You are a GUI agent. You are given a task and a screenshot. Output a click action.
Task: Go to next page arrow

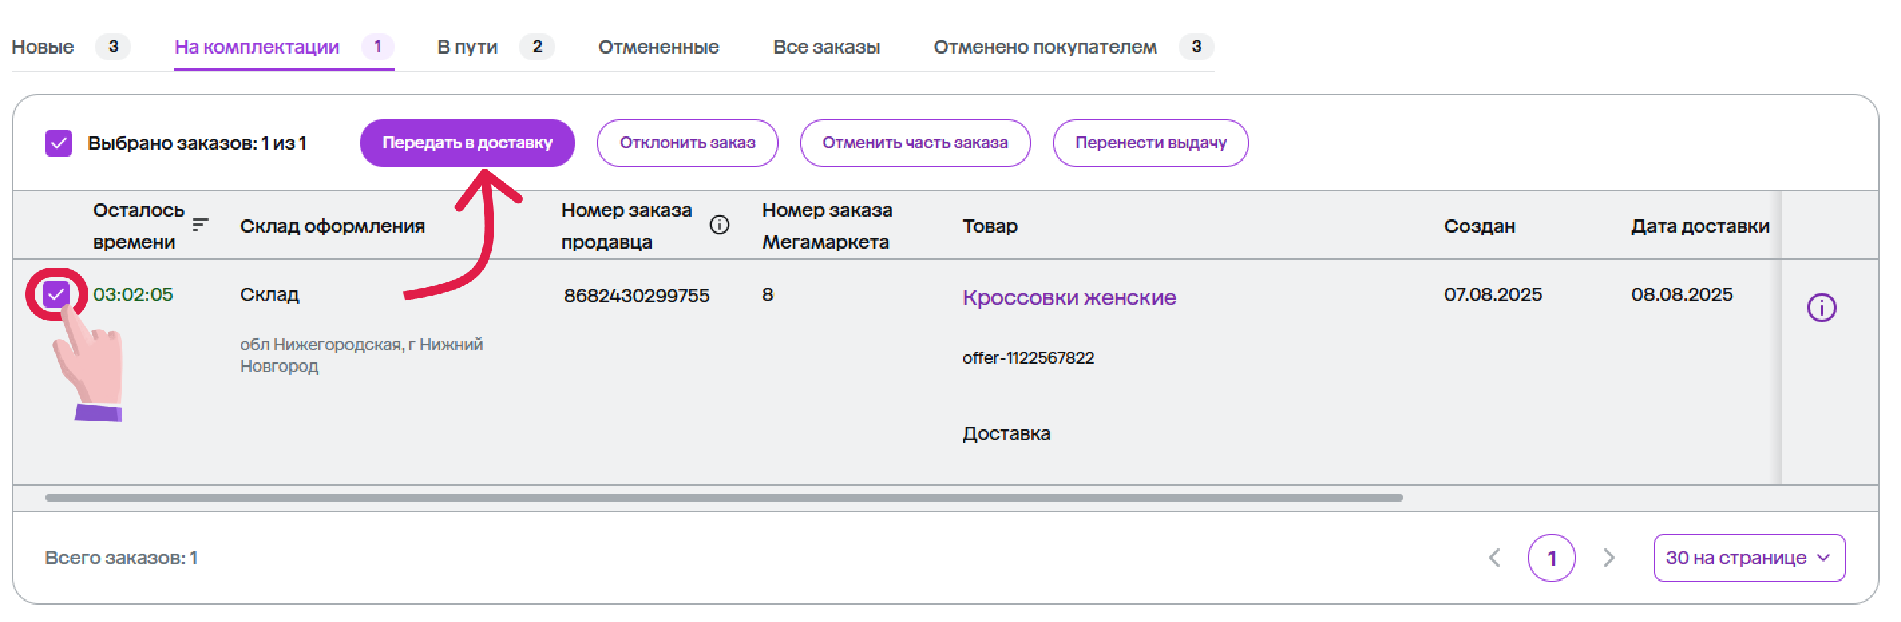tap(1609, 558)
